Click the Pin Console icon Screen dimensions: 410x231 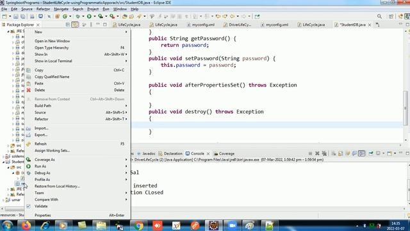[371, 153]
